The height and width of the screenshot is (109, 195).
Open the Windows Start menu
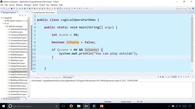point(3,106)
